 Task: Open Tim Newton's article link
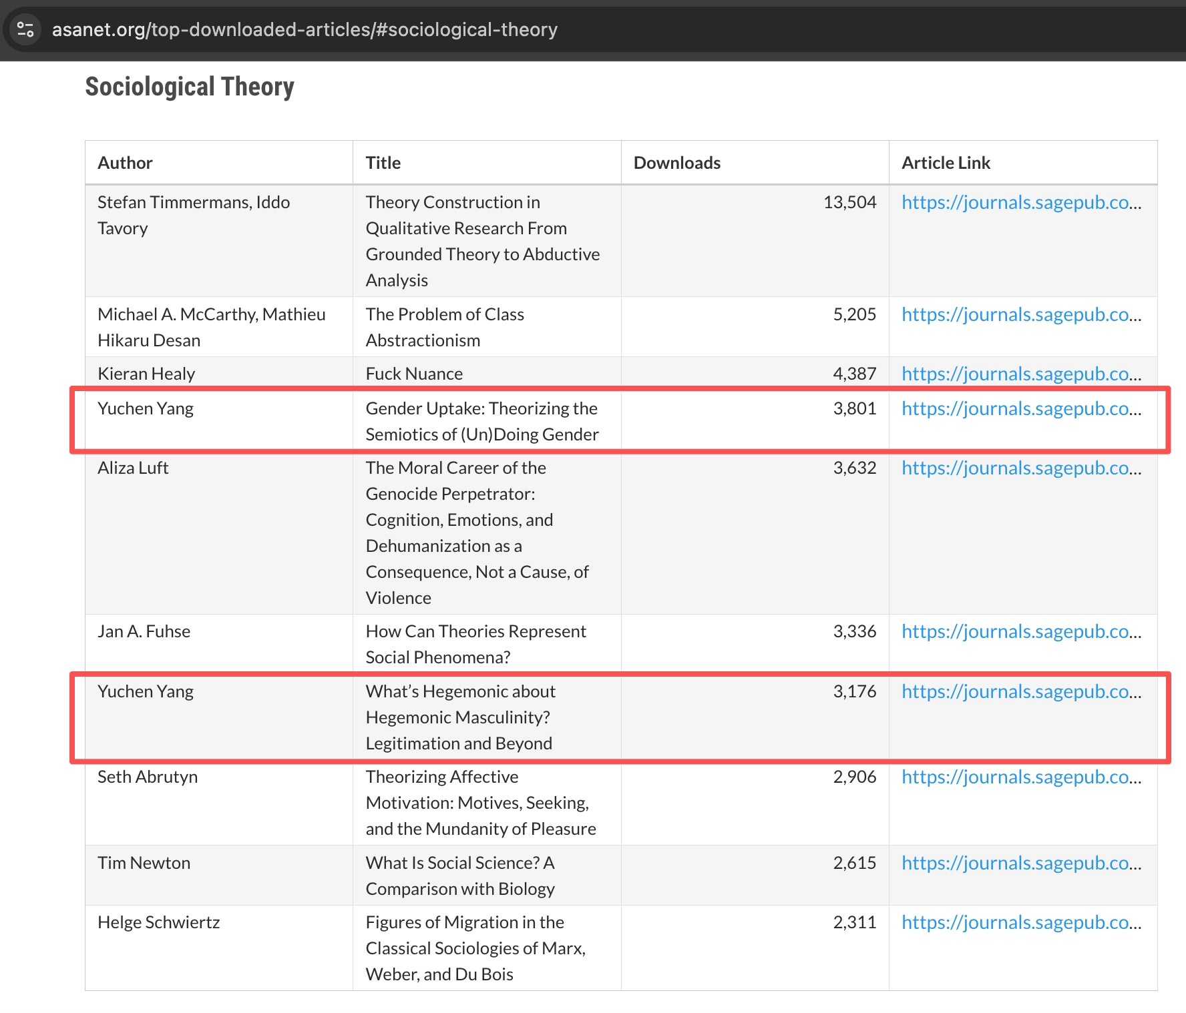point(1021,863)
